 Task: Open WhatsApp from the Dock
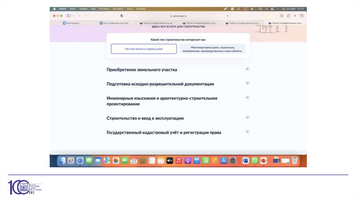[x=254, y=161]
